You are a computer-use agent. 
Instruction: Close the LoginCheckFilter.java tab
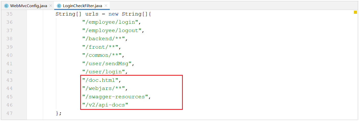[x=106, y=6]
